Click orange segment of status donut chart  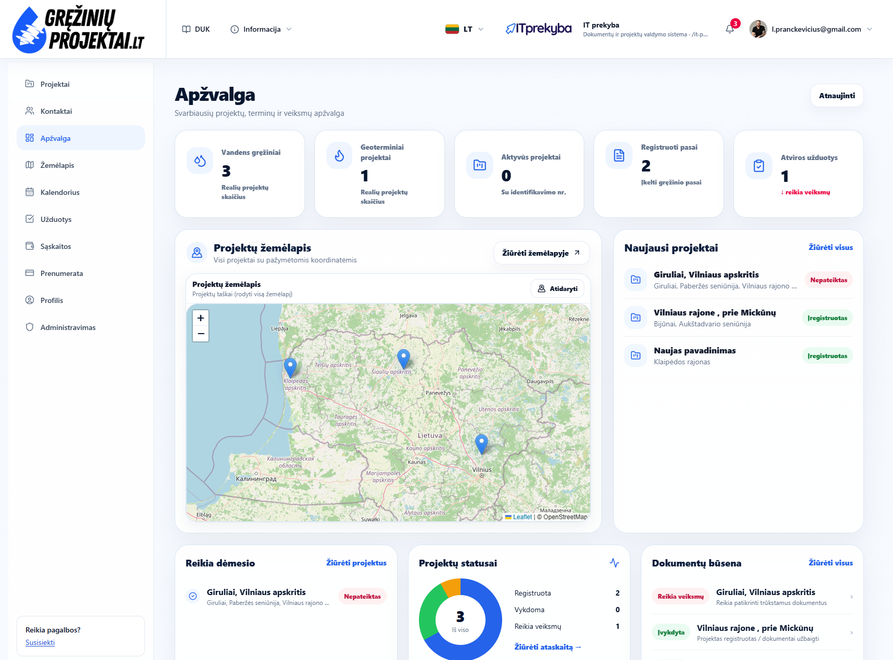452,587
